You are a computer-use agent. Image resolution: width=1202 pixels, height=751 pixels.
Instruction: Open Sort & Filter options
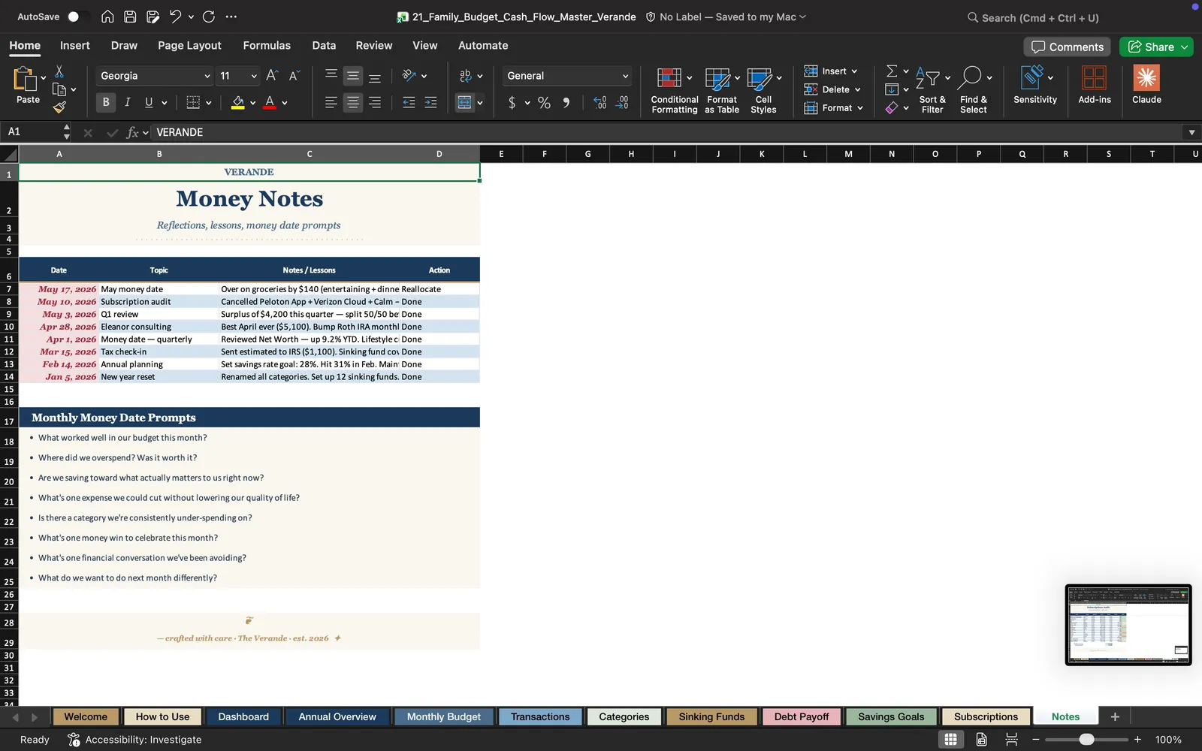coord(932,89)
